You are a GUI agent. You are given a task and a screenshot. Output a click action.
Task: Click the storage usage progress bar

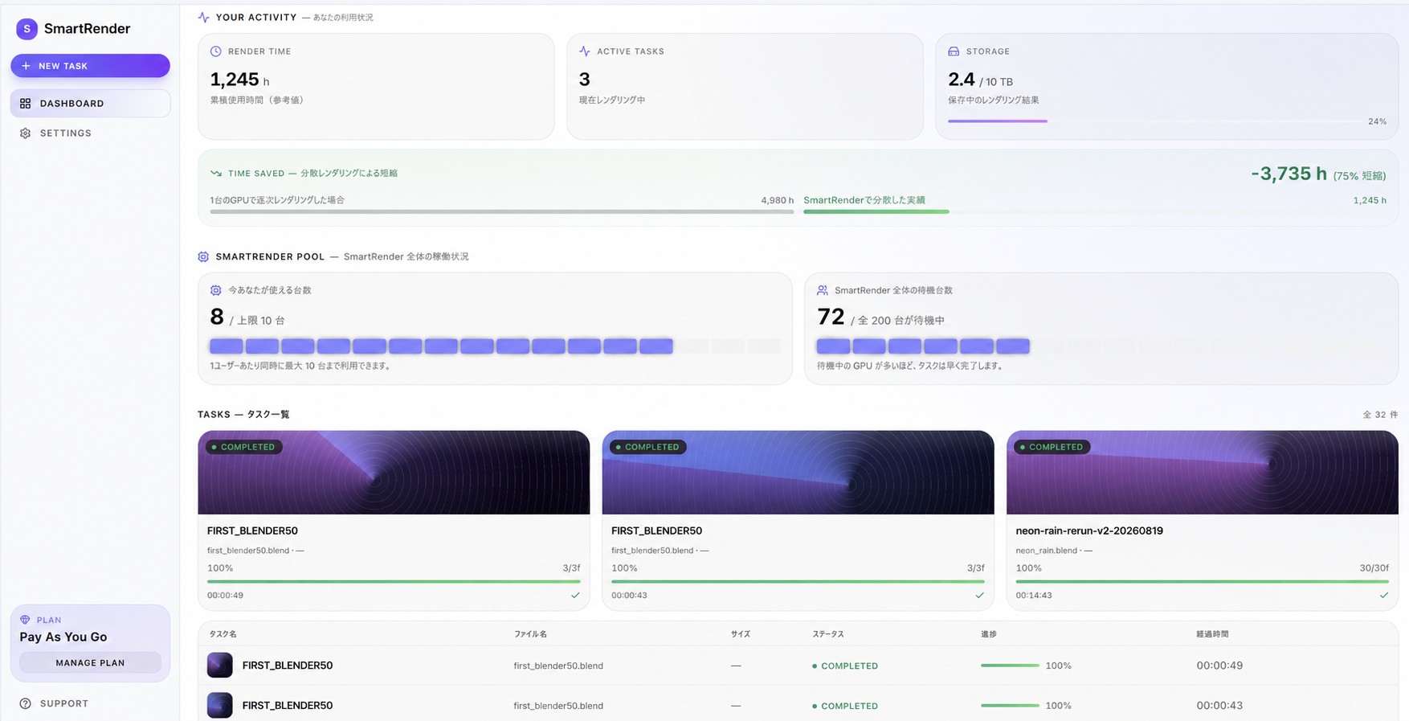(1154, 121)
